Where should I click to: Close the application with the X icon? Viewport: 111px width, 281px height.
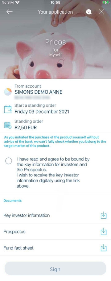101,12
